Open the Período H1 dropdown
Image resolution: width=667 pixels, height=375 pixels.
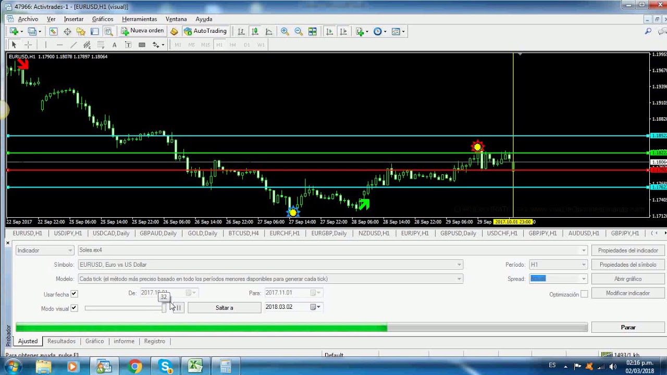558,265
